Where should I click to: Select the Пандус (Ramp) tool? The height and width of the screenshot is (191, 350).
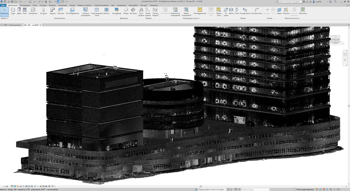pyautogui.click(x=126, y=11)
